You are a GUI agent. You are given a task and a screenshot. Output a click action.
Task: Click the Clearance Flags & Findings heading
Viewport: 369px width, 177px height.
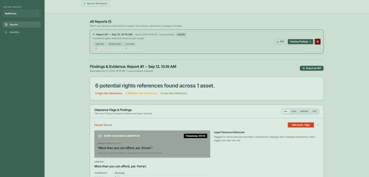(113, 110)
